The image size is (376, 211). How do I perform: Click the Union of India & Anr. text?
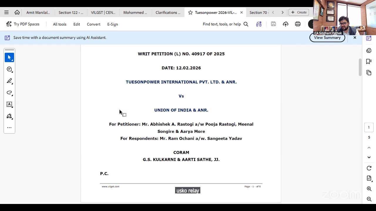pyautogui.click(x=181, y=110)
